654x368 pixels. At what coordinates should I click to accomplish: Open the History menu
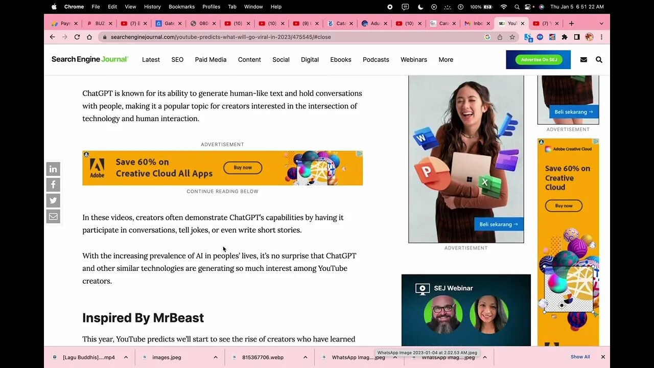coord(152,7)
